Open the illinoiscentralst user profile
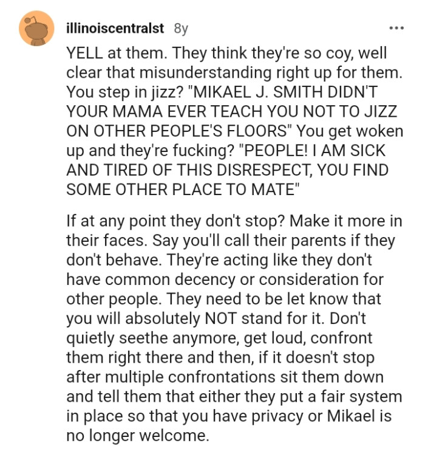Image resolution: width=425 pixels, height=457 pixels. 114,28
